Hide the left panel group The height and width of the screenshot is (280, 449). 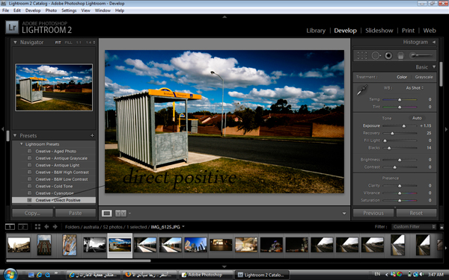tap(2, 129)
